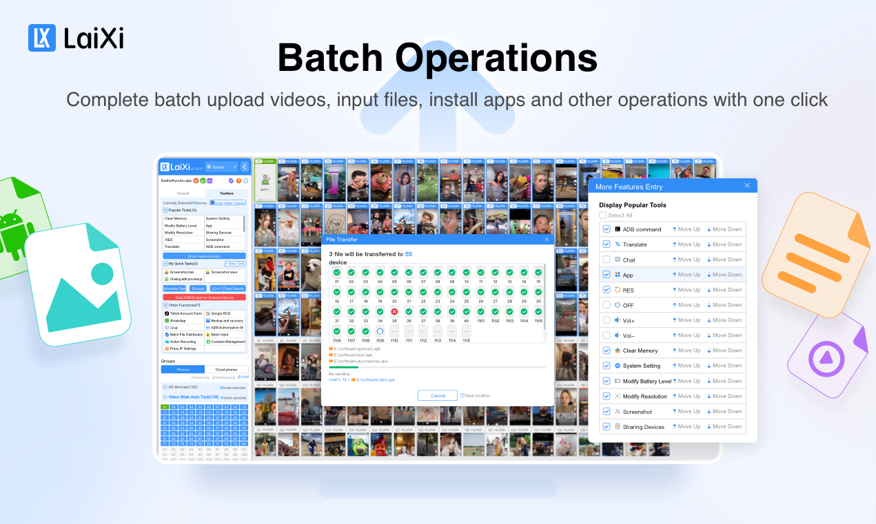This screenshot has height=524, width=876.
Task: Click Move Up for the Translate row
Action: [686, 244]
